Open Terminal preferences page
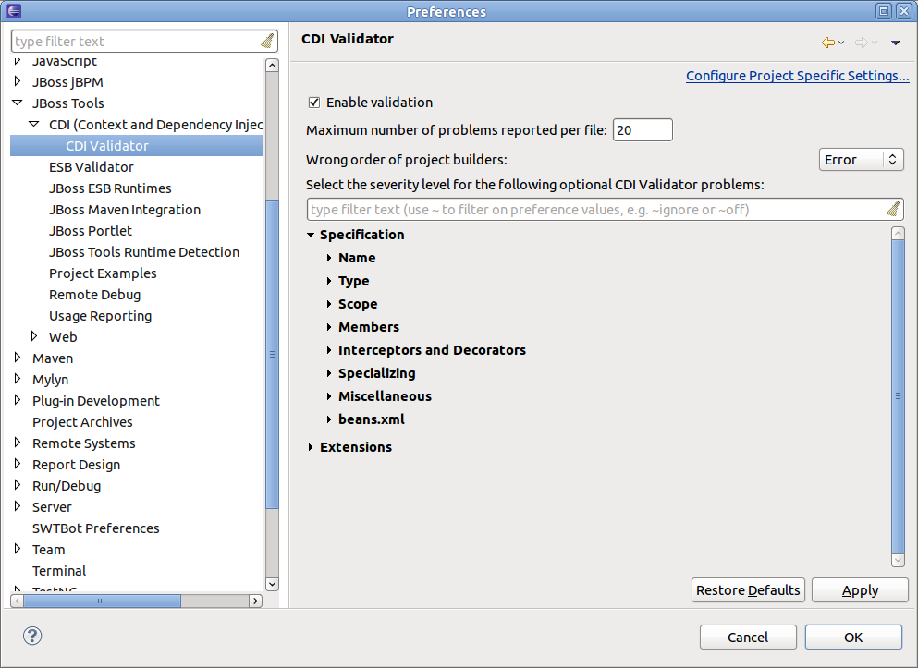Viewport: 918px width, 668px height. coord(59,571)
